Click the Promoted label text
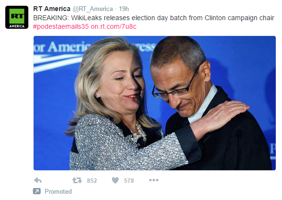This screenshot has height=200, width=282. 58,191
